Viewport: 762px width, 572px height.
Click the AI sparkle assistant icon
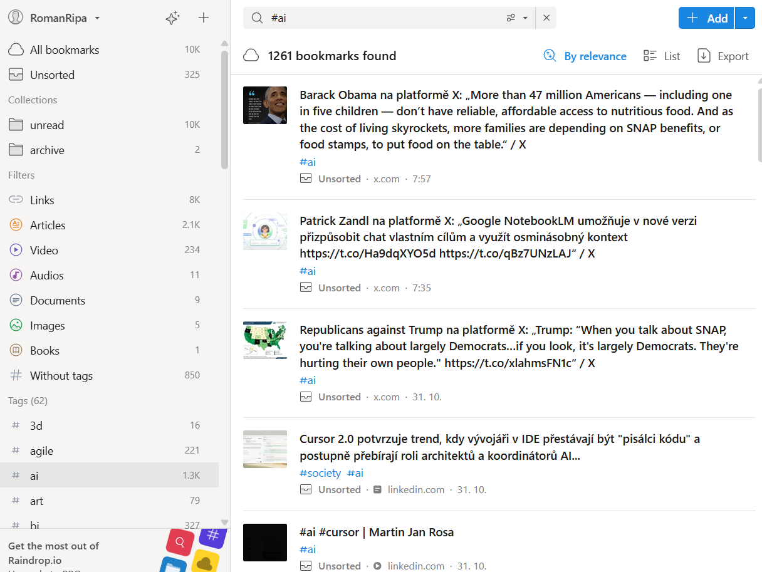(172, 18)
